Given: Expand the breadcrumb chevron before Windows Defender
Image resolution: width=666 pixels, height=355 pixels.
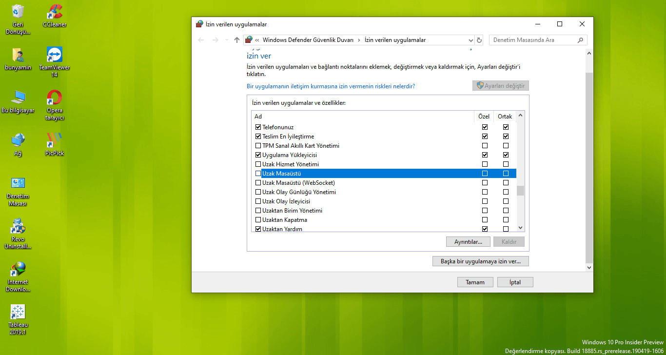Looking at the screenshot, I should pyautogui.click(x=257, y=40).
